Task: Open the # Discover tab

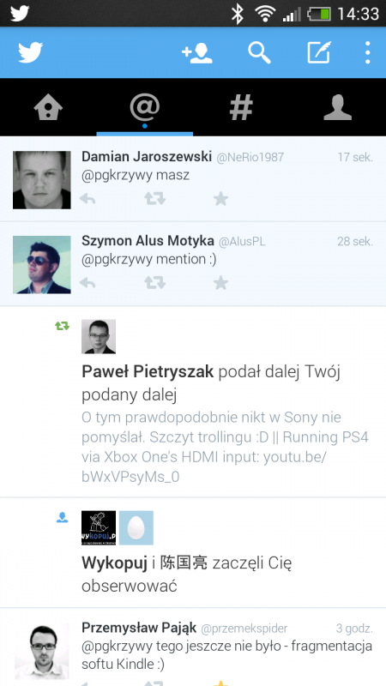Action: [x=241, y=107]
